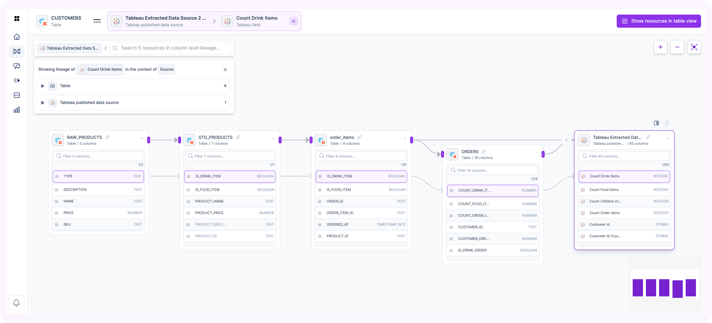
Task: Expand the Table lineage group
Action: [x=43, y=86]
